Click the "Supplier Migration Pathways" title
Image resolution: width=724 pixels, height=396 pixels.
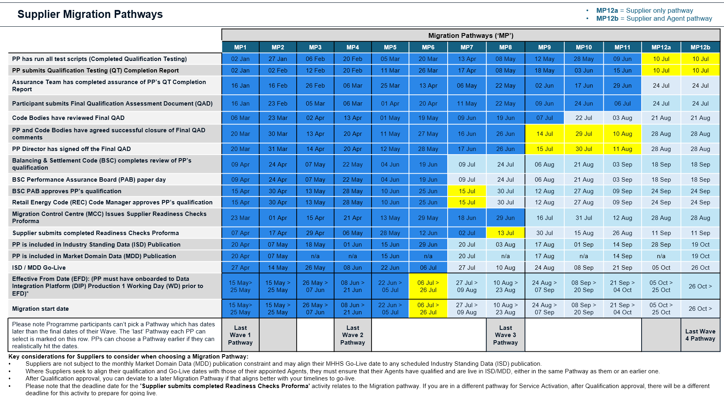click(x=90, y=14)
